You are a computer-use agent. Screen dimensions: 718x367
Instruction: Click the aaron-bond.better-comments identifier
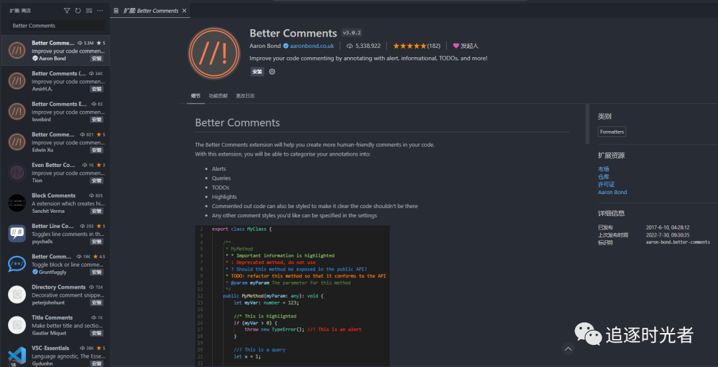point(677,242)
